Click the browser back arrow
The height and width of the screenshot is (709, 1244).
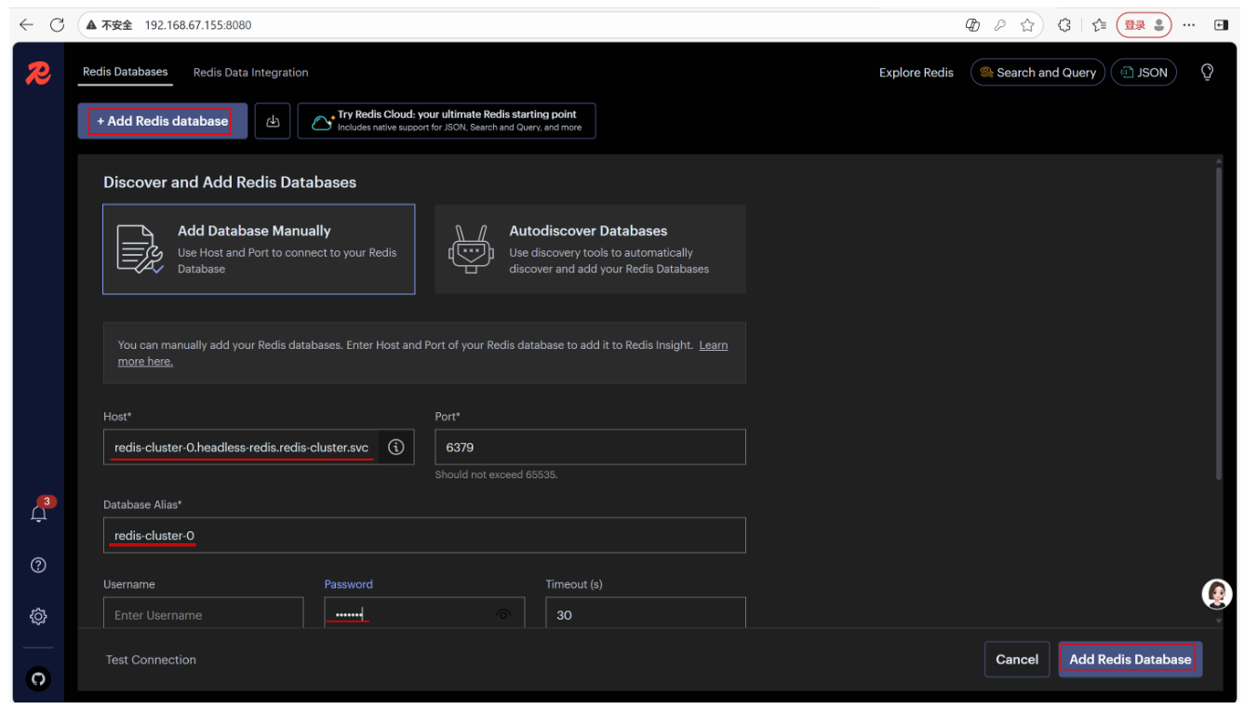pos(26,25)
